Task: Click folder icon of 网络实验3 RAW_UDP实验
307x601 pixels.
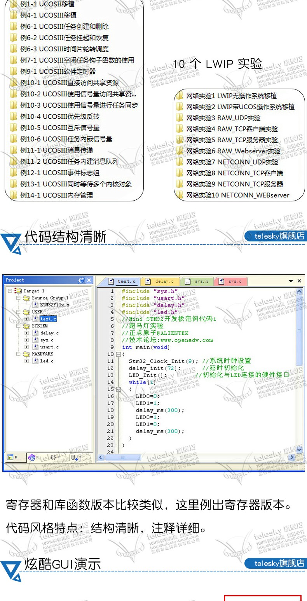Action: click(180, 118)
